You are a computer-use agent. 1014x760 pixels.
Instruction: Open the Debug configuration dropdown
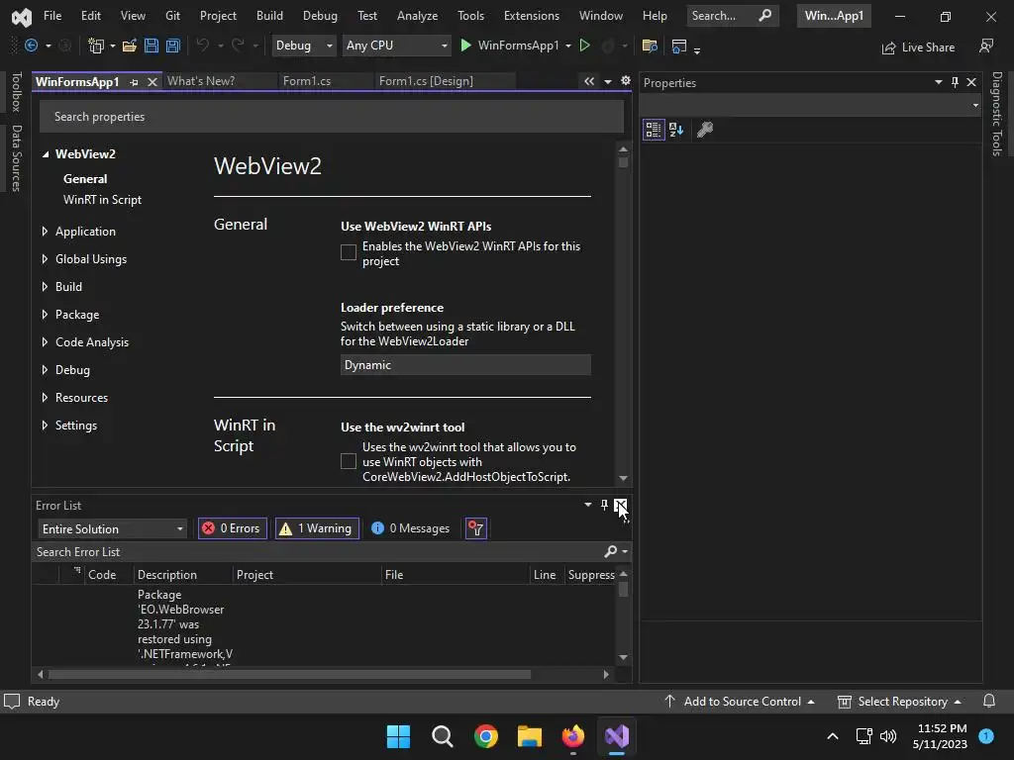(303, 46)
